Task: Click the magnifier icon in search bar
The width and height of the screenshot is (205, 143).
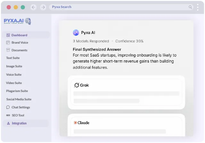Action: 190,7
